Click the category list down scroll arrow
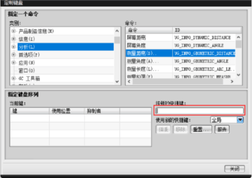This screenshot has height=178, width=252. coord(117,82)
